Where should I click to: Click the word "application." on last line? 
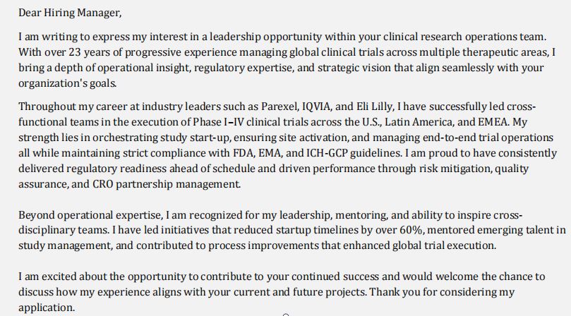point(47,308)
